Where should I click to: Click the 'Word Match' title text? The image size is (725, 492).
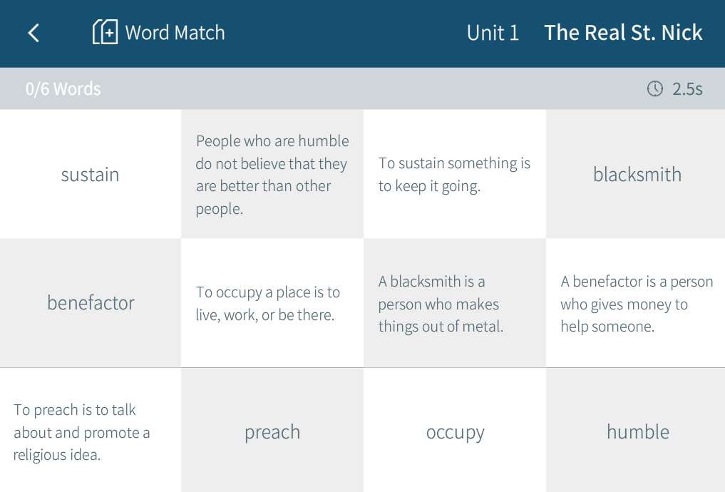tap(175, 33)
